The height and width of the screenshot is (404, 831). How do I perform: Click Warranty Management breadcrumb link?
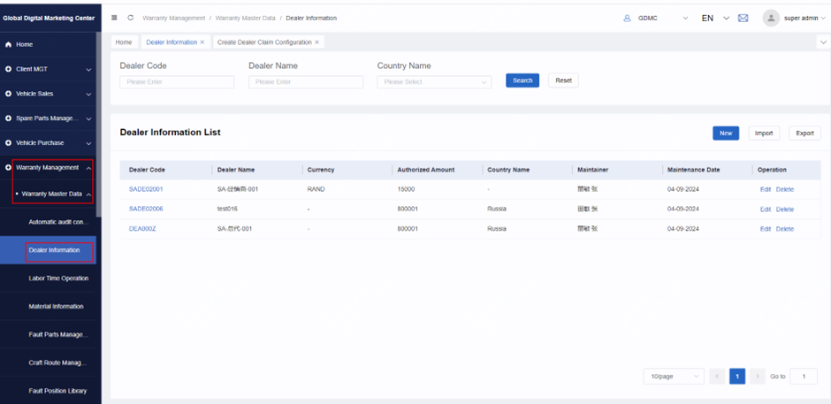tap(174, 18)
